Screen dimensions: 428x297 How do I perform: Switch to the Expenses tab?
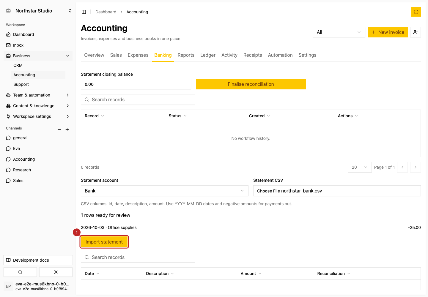(138, 55)
